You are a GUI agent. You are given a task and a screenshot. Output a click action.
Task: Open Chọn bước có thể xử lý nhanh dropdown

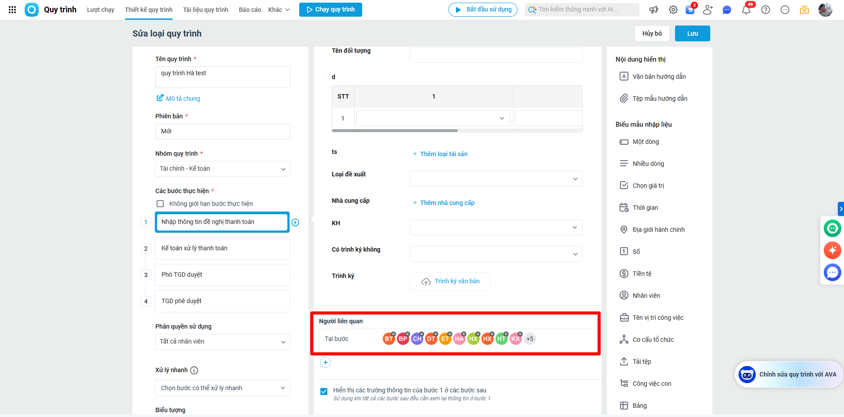pos(223,388)
